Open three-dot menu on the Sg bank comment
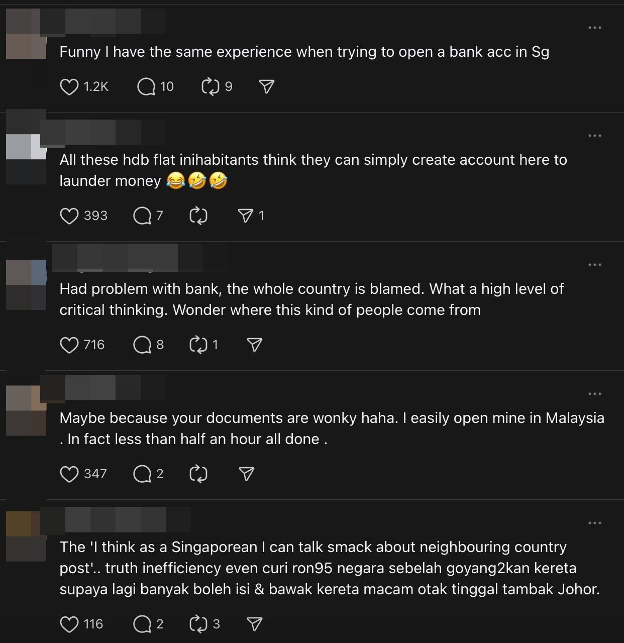The height and width of the screenshot is (643, 624). [x=594, y=28]
